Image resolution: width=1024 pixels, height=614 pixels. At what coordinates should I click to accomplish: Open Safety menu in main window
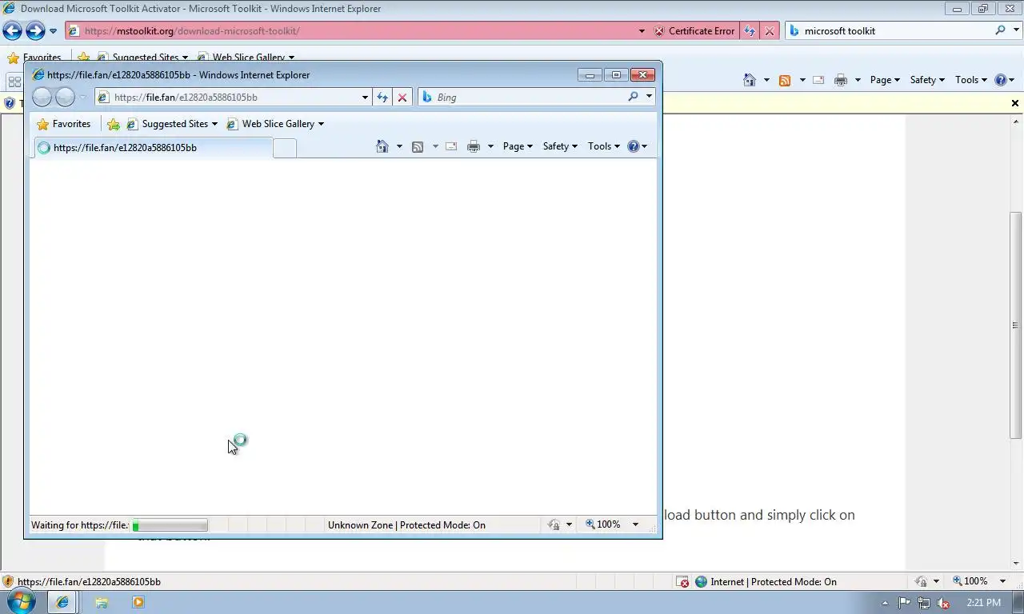[x=927, y=80]
